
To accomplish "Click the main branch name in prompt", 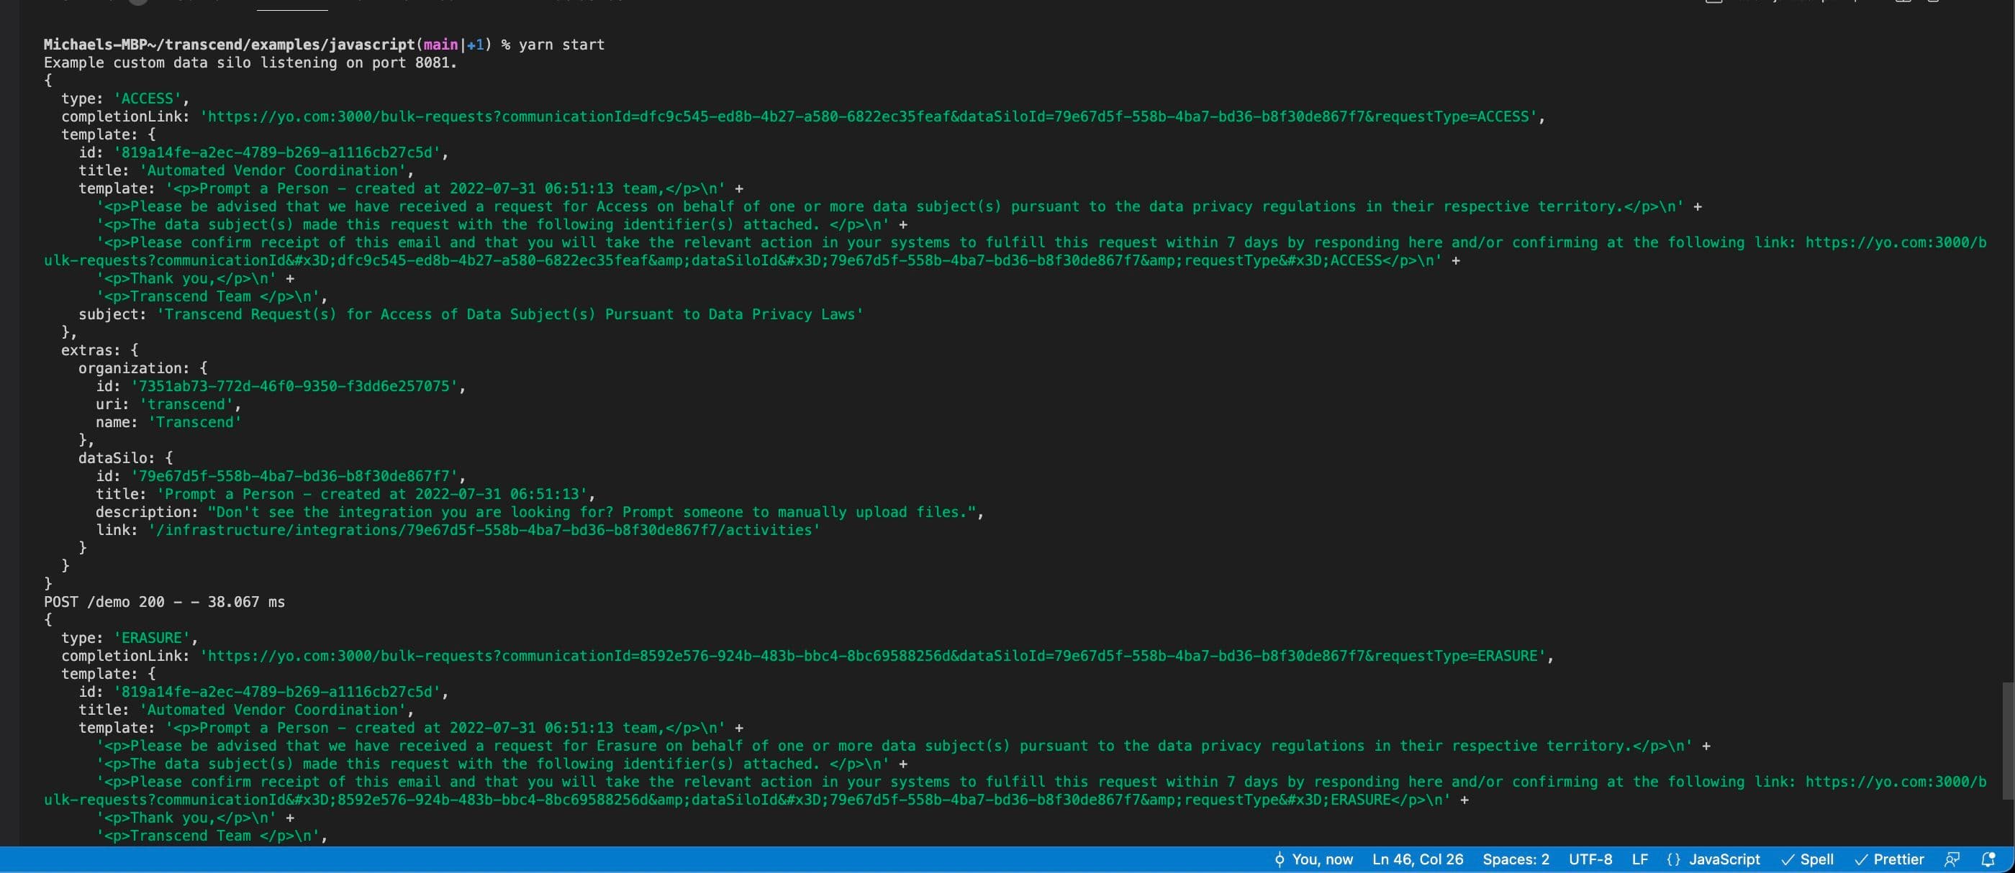I will pos(440,45).
